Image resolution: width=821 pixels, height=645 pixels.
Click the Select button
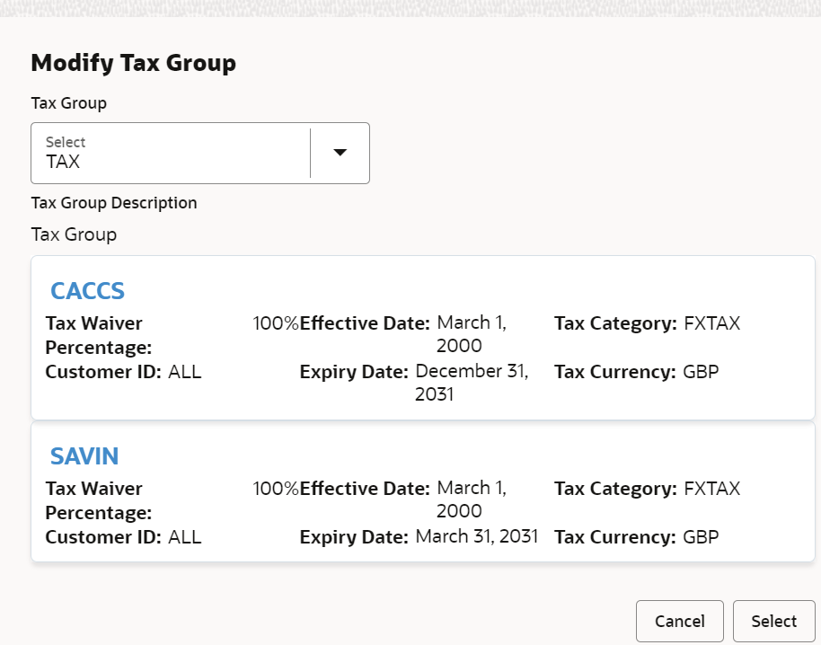coord(774,621)
